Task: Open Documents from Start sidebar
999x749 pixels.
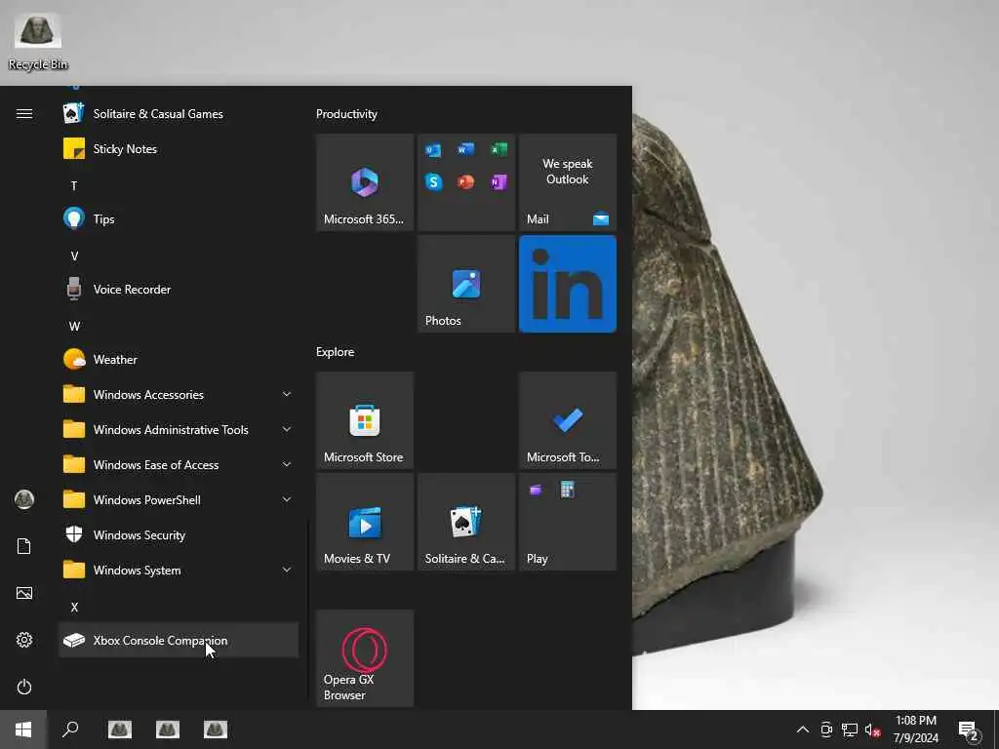Action: 24,546
